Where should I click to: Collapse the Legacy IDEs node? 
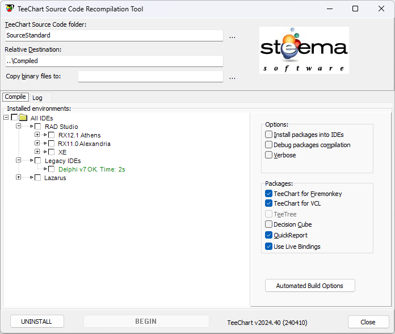pyautogui.click(x=18, y=160)
